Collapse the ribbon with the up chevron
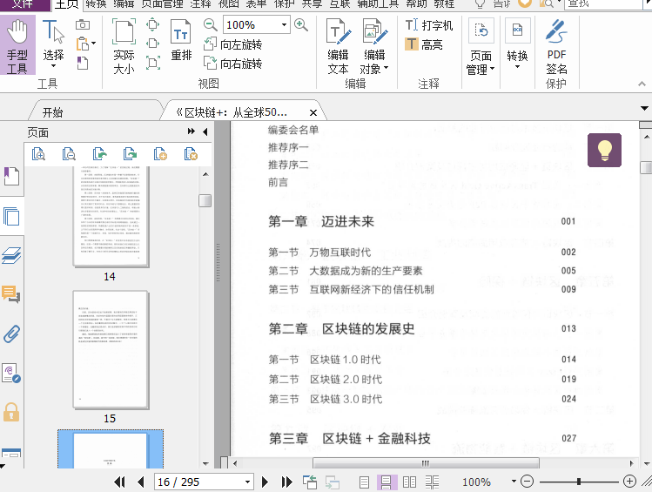 pyautogui.click(x=642, y=84)
